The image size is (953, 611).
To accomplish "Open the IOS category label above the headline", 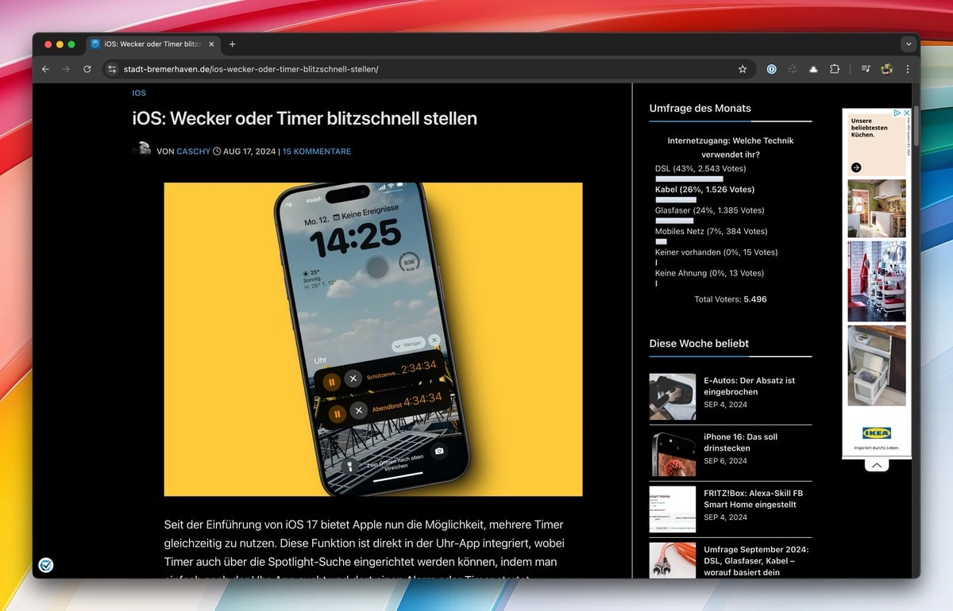I will coord(139,93).
